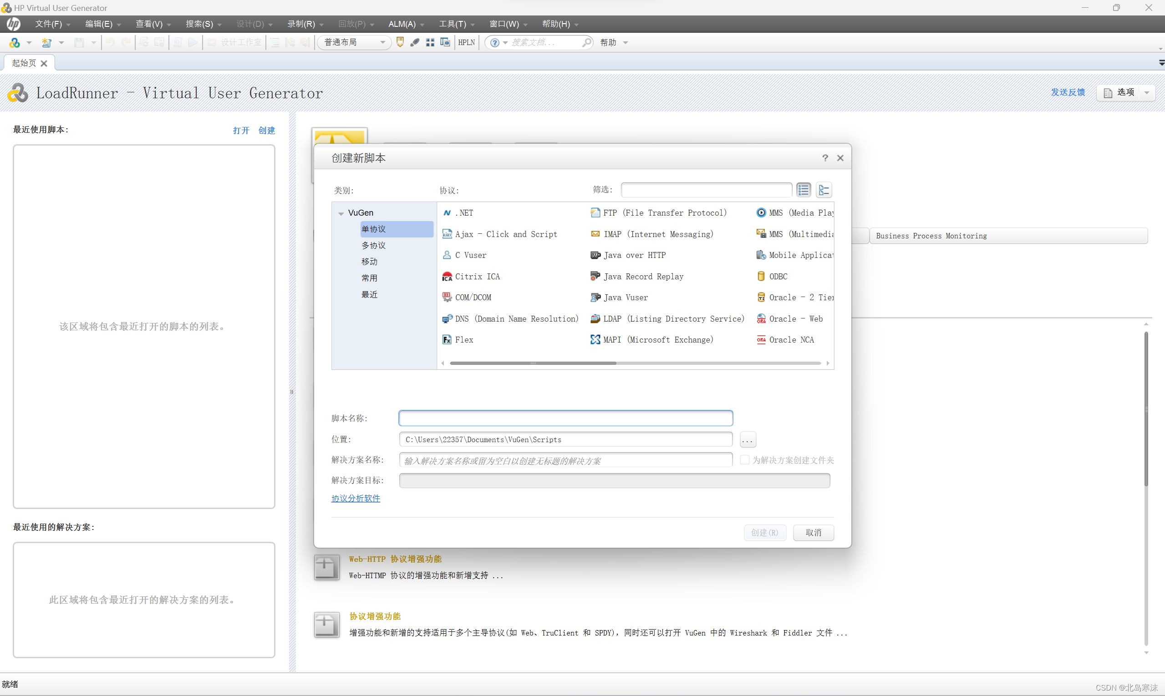
Task: Pick the Flex protocol
Action: [x=464, y=340]
